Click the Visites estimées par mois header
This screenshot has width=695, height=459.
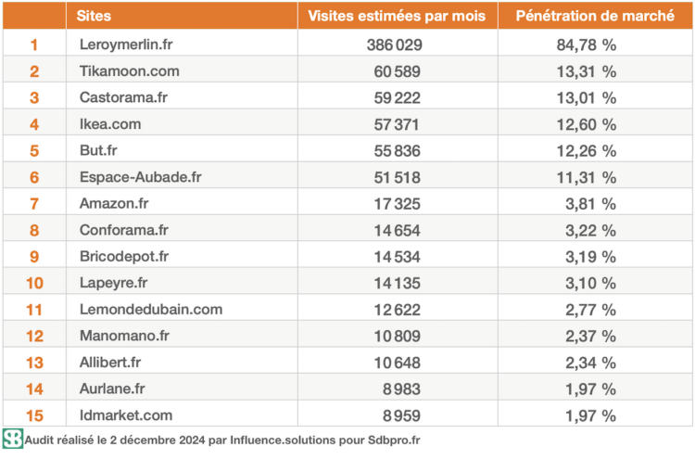[x=397, y=16]
